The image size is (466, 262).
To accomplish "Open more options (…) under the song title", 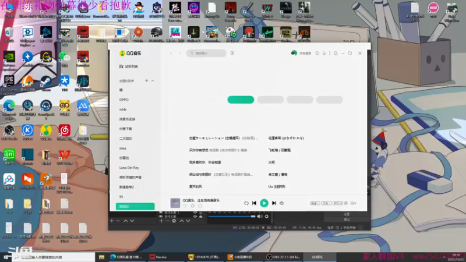I will [x=200, y=206].
